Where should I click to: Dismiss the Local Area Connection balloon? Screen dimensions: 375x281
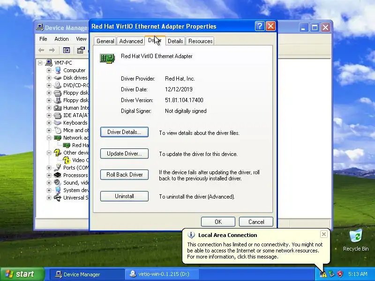[x=323, y=234]
